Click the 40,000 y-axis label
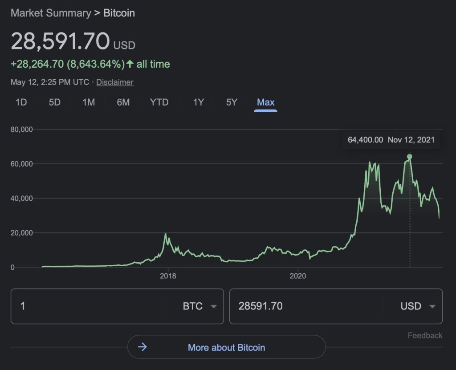Viewport: 456px width, 370px height. coord(22,199)
